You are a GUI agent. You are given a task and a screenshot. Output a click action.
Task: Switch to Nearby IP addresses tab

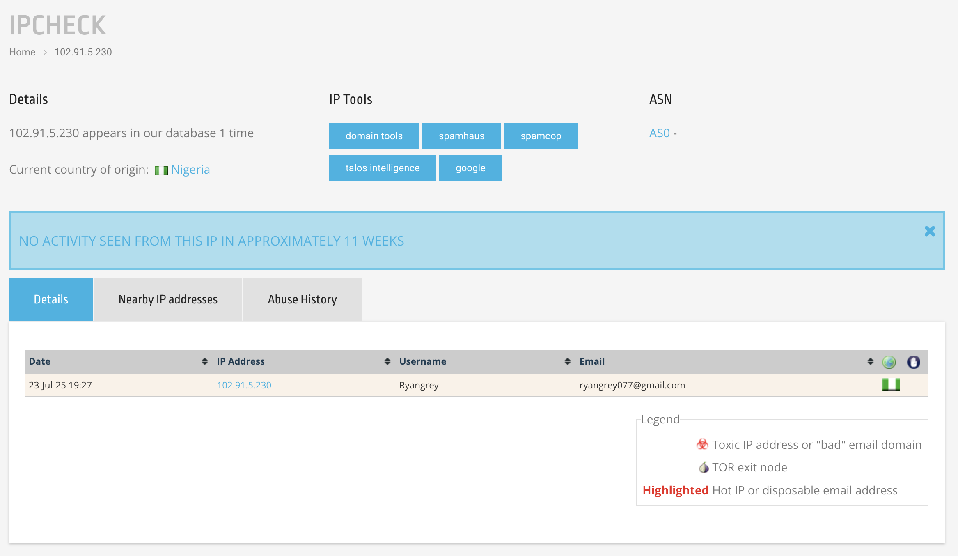click(168, 299)
